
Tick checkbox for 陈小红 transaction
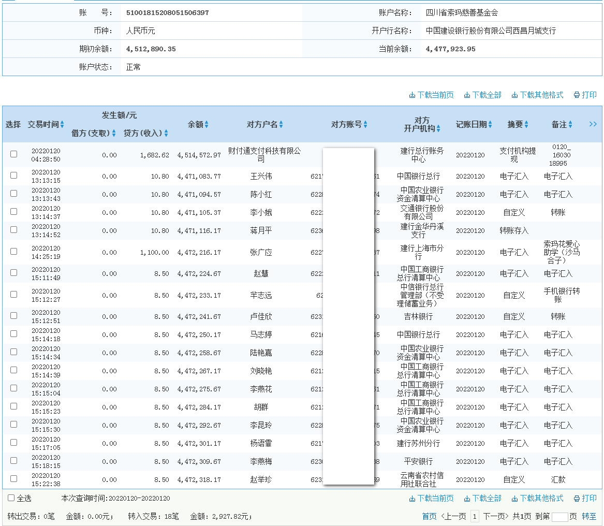point(14,194)
